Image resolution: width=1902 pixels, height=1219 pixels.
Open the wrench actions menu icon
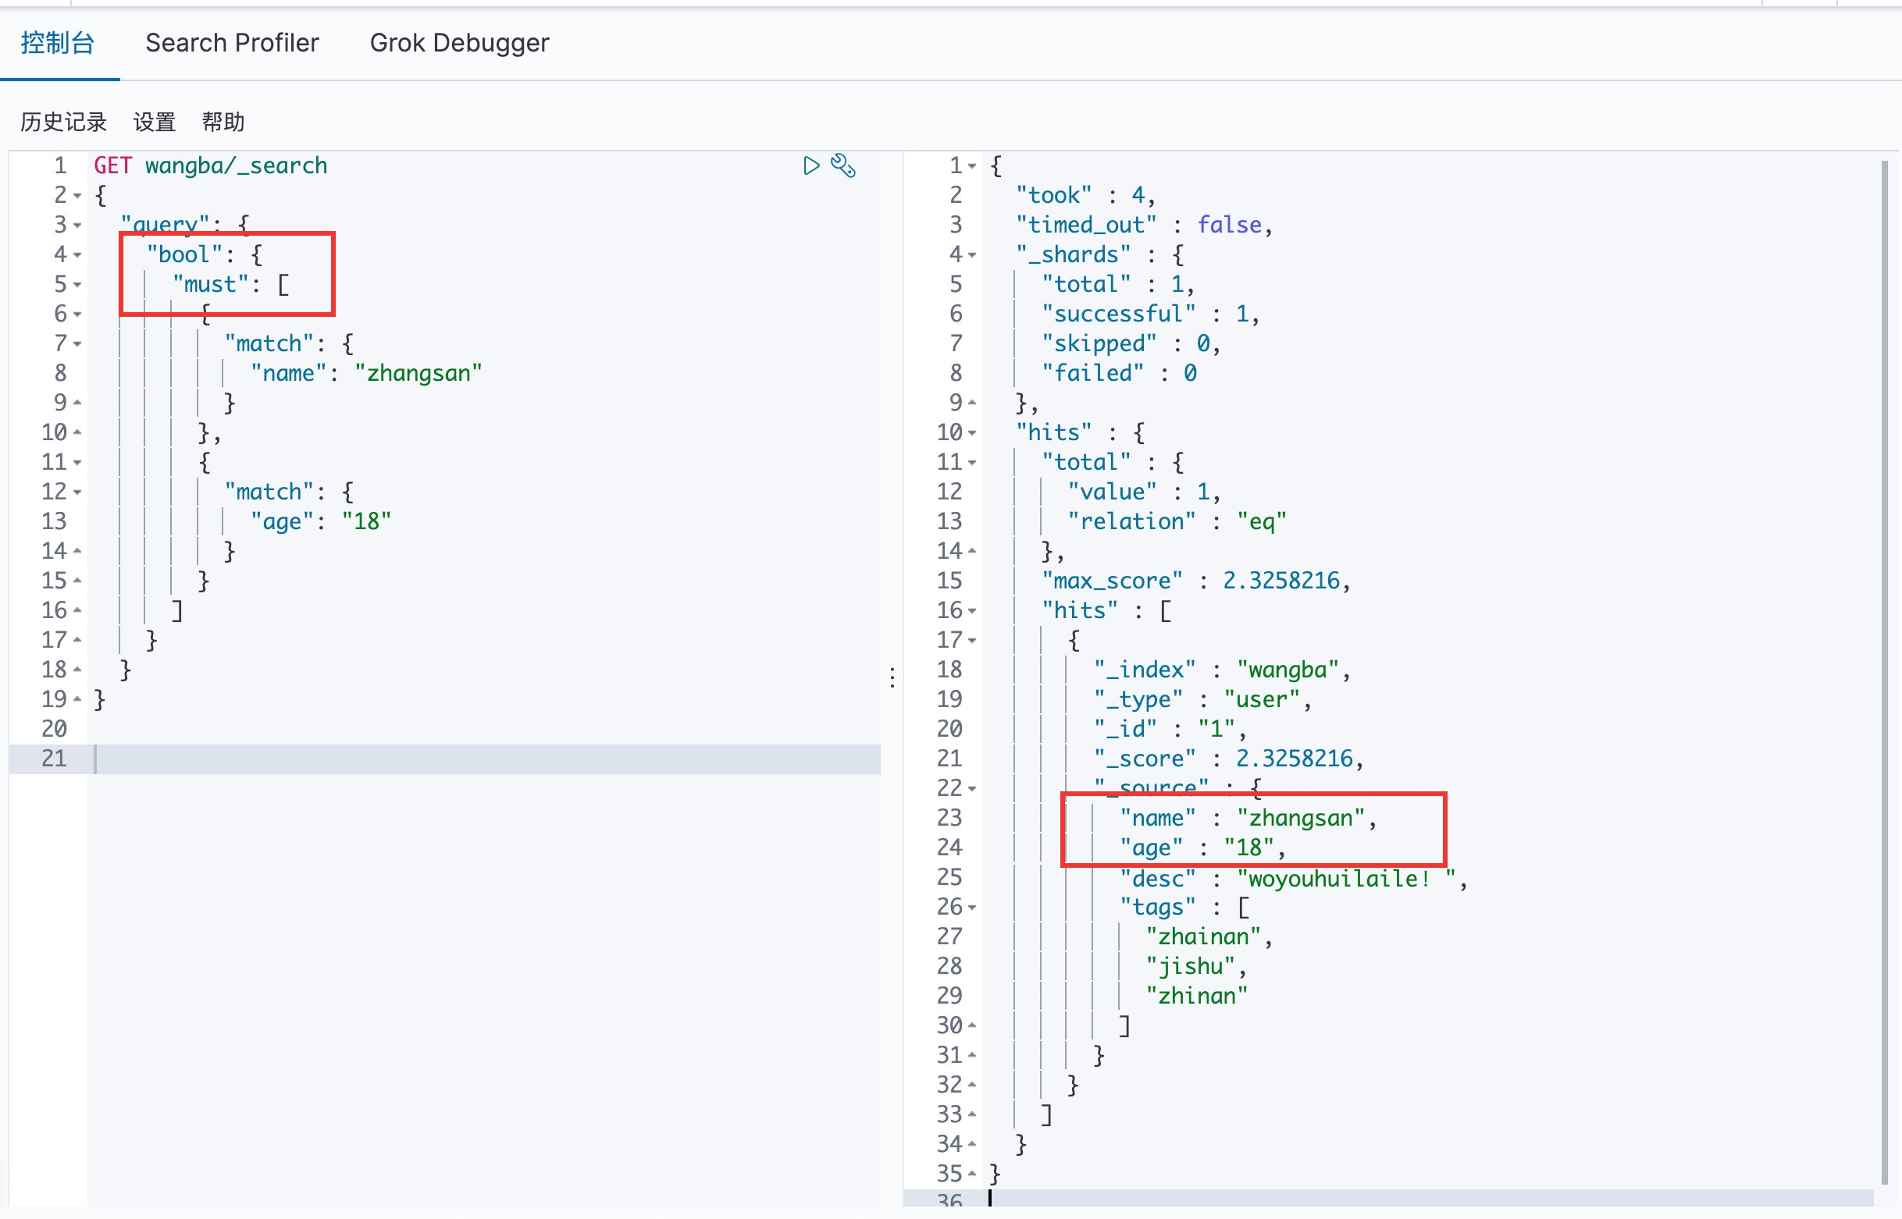tap(843, 165)
